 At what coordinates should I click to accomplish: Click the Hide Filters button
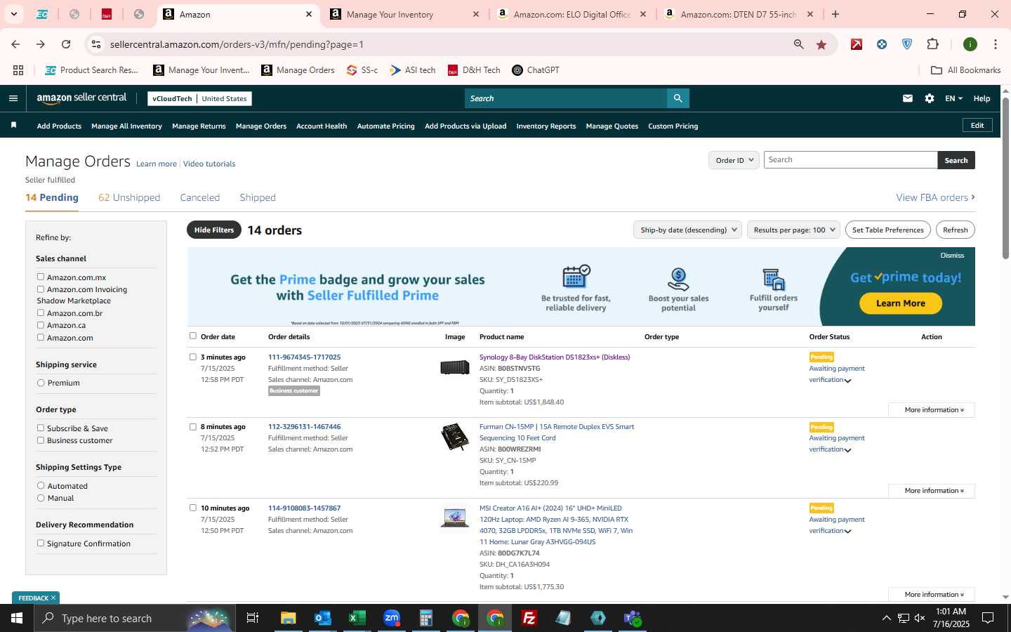pos(214,230)
